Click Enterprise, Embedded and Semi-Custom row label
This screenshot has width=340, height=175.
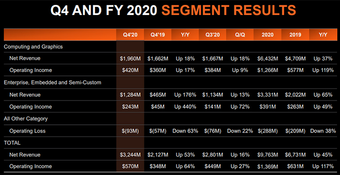52,83
